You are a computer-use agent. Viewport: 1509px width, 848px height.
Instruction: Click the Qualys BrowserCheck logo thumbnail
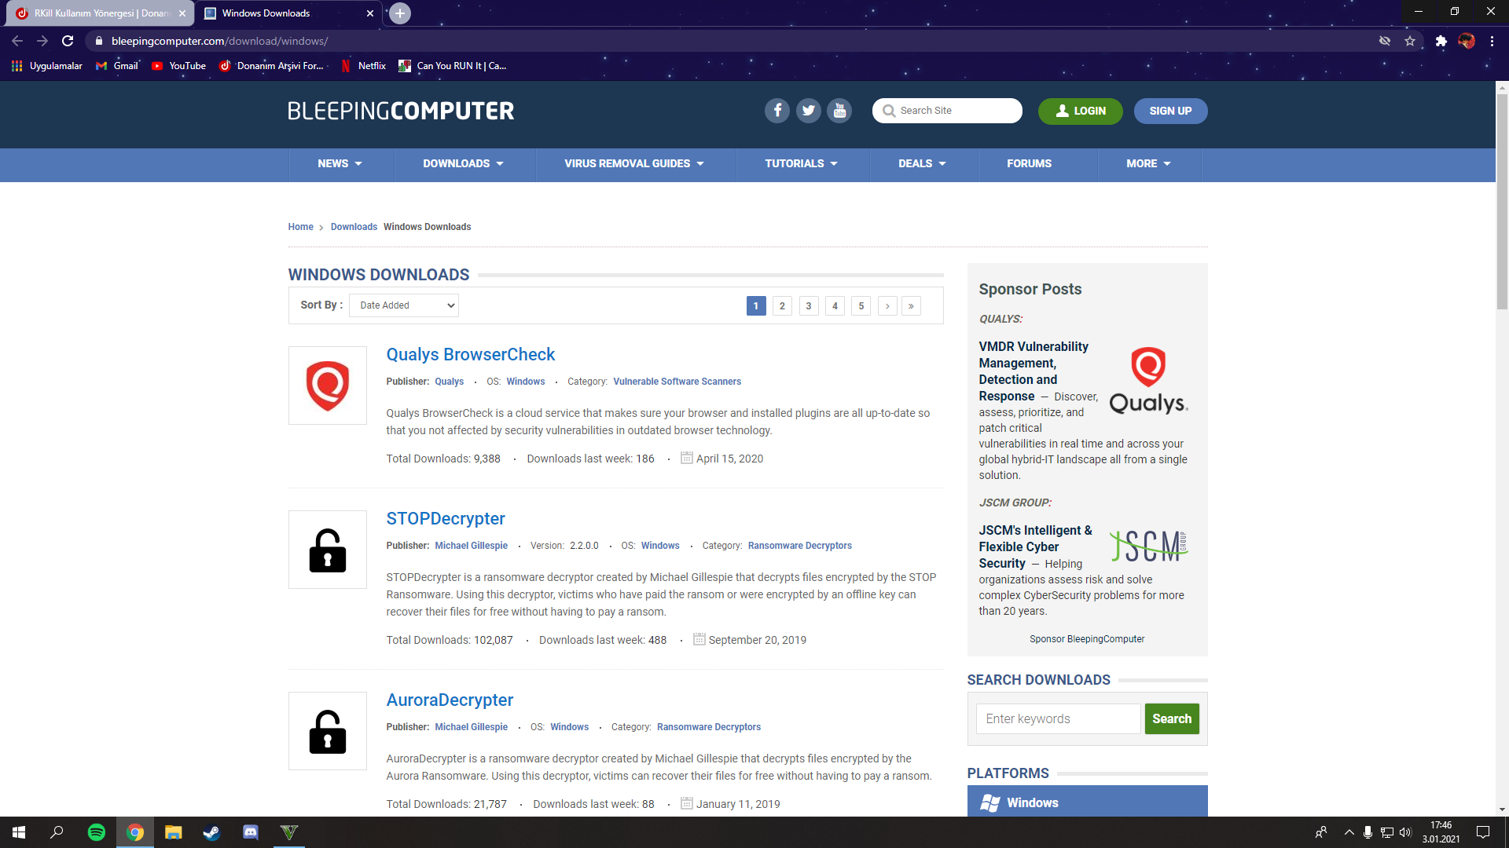[328, 386]
